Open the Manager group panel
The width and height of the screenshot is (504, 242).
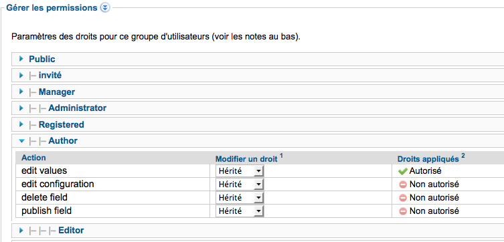tap(258, 92)
